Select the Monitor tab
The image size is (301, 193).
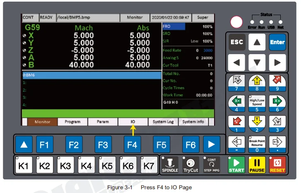coord(42,122)
